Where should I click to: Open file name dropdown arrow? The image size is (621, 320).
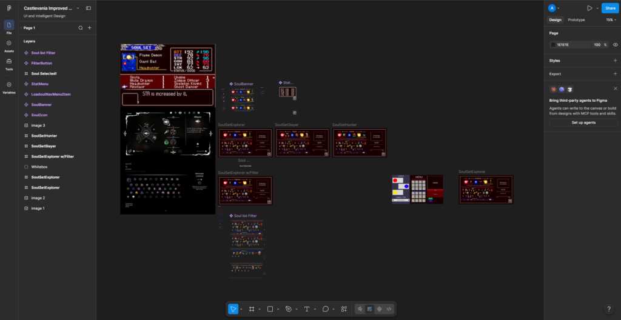78,8
